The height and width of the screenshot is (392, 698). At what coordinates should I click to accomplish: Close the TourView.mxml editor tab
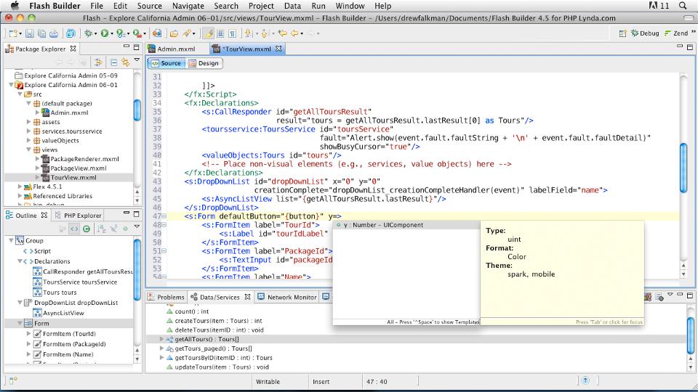[278, 49]
